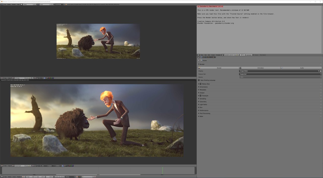Click the Audio mixdown button icon
Image resolution: width=323 pixels, height=178 pixels.
(282, 68)
